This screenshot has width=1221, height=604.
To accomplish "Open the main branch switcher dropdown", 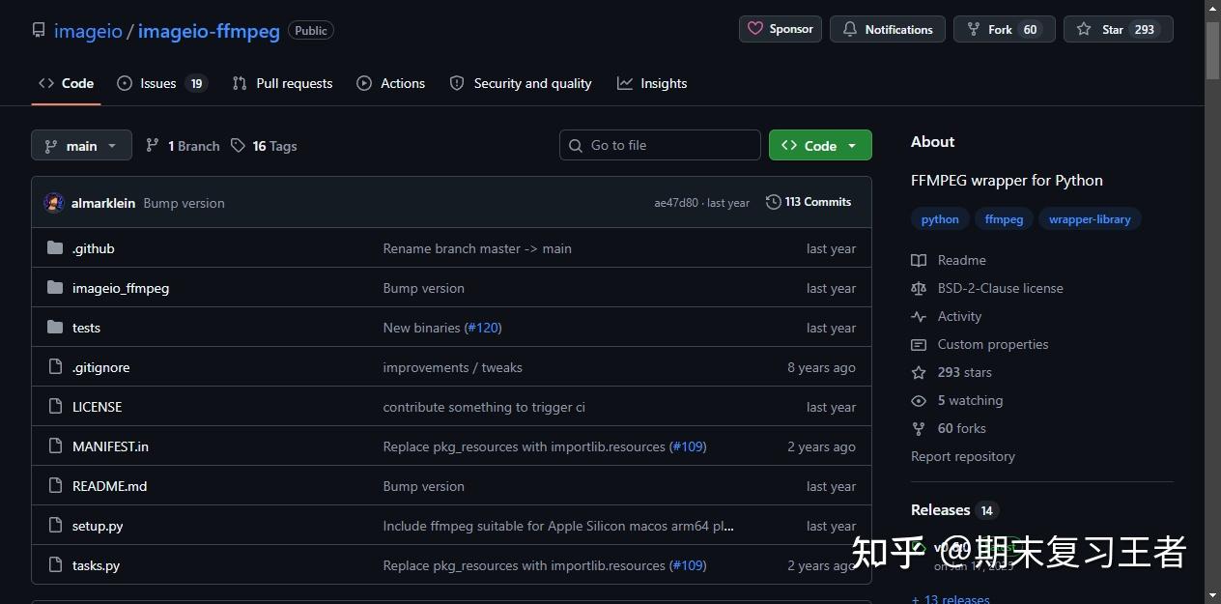I will pyautogui.click(x=81, y=146).
